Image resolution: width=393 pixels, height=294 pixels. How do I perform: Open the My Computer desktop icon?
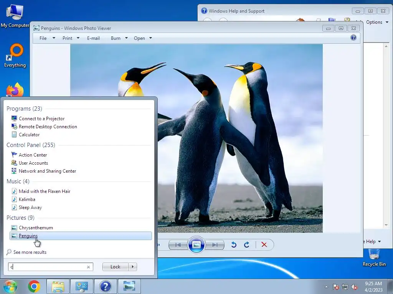click(15, 15)
